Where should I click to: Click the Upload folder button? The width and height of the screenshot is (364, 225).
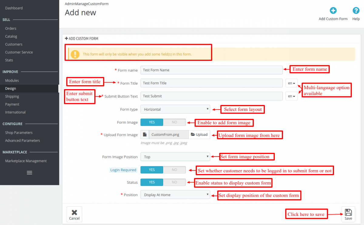tap(199, 135)
